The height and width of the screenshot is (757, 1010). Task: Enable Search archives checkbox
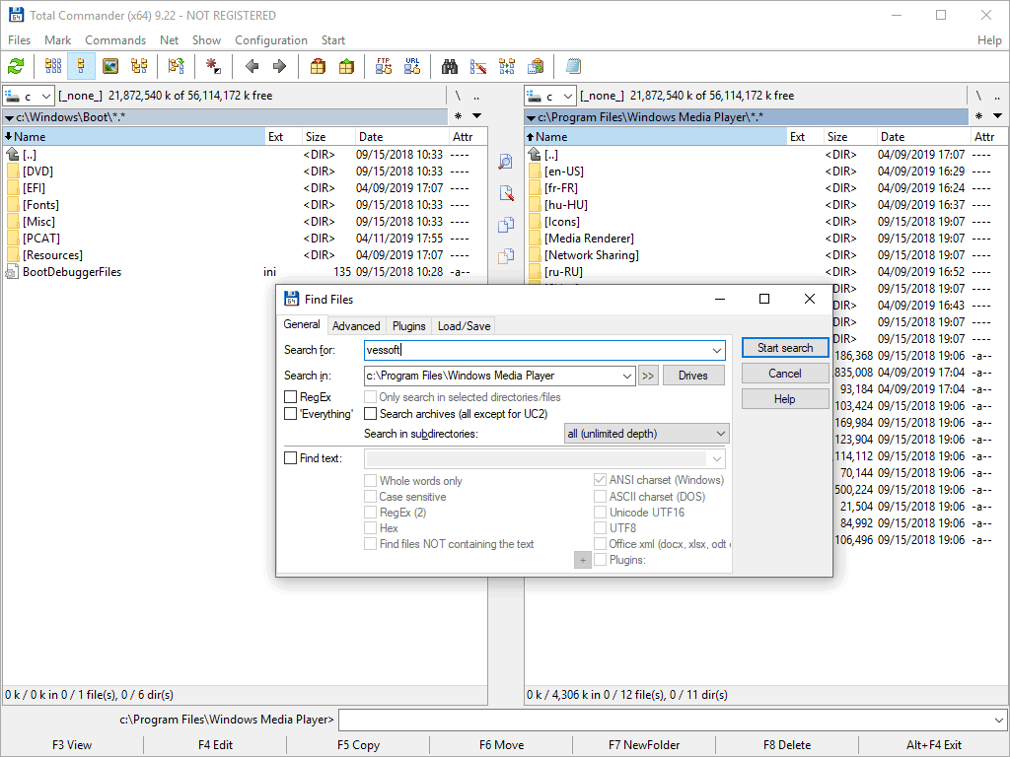[x=371, y=414]
